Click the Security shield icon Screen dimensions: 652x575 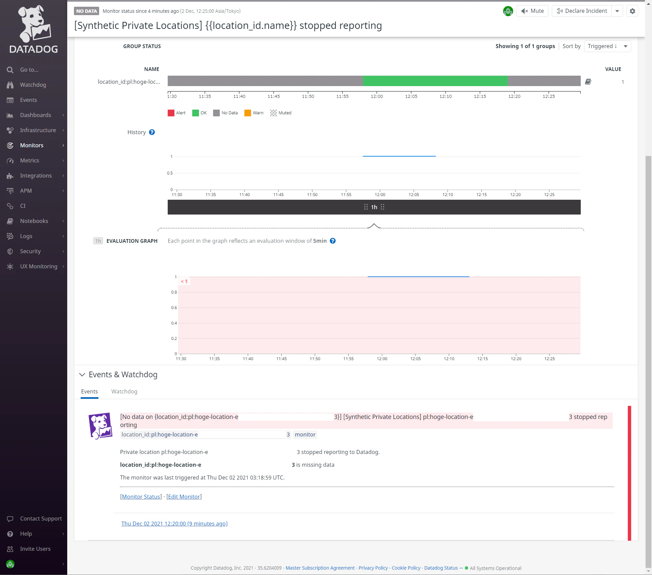(10, 252)
